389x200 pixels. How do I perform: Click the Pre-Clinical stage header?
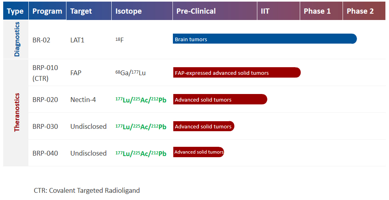tap(196, 11)
